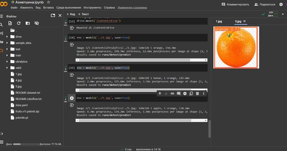Screen dimensions: 287x151
Task: Move cell up arrow in cell toolbar
Action: (160, 94)
